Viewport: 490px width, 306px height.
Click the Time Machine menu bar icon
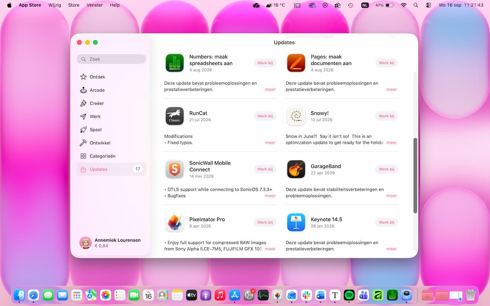pyautogui.click(x=350, y=5)
